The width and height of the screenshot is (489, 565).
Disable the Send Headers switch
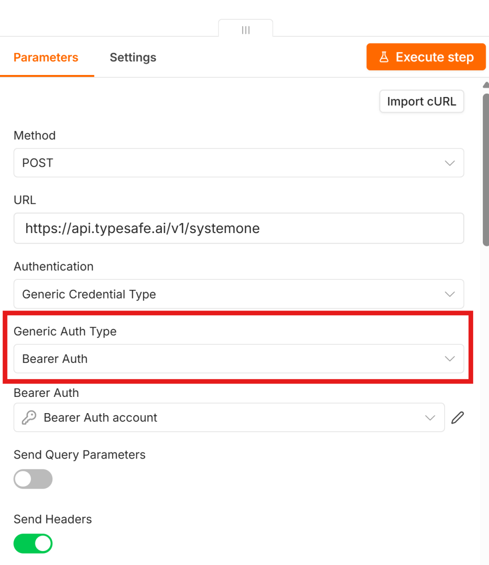pyautogui.click(x=33, y=544)
